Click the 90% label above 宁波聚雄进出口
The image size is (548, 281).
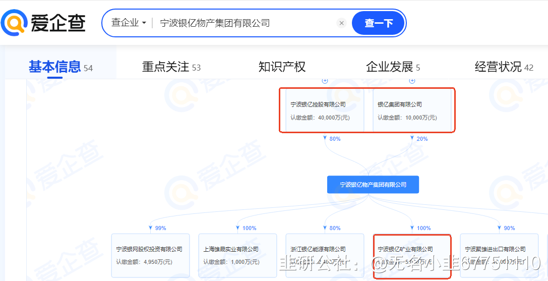click(x=509, y=228)
